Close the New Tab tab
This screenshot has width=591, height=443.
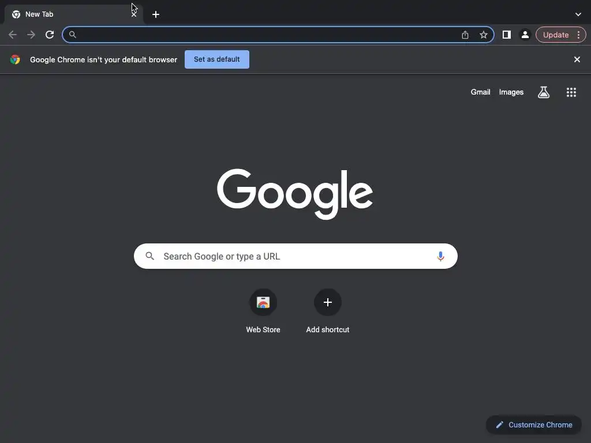coord(134,14)
